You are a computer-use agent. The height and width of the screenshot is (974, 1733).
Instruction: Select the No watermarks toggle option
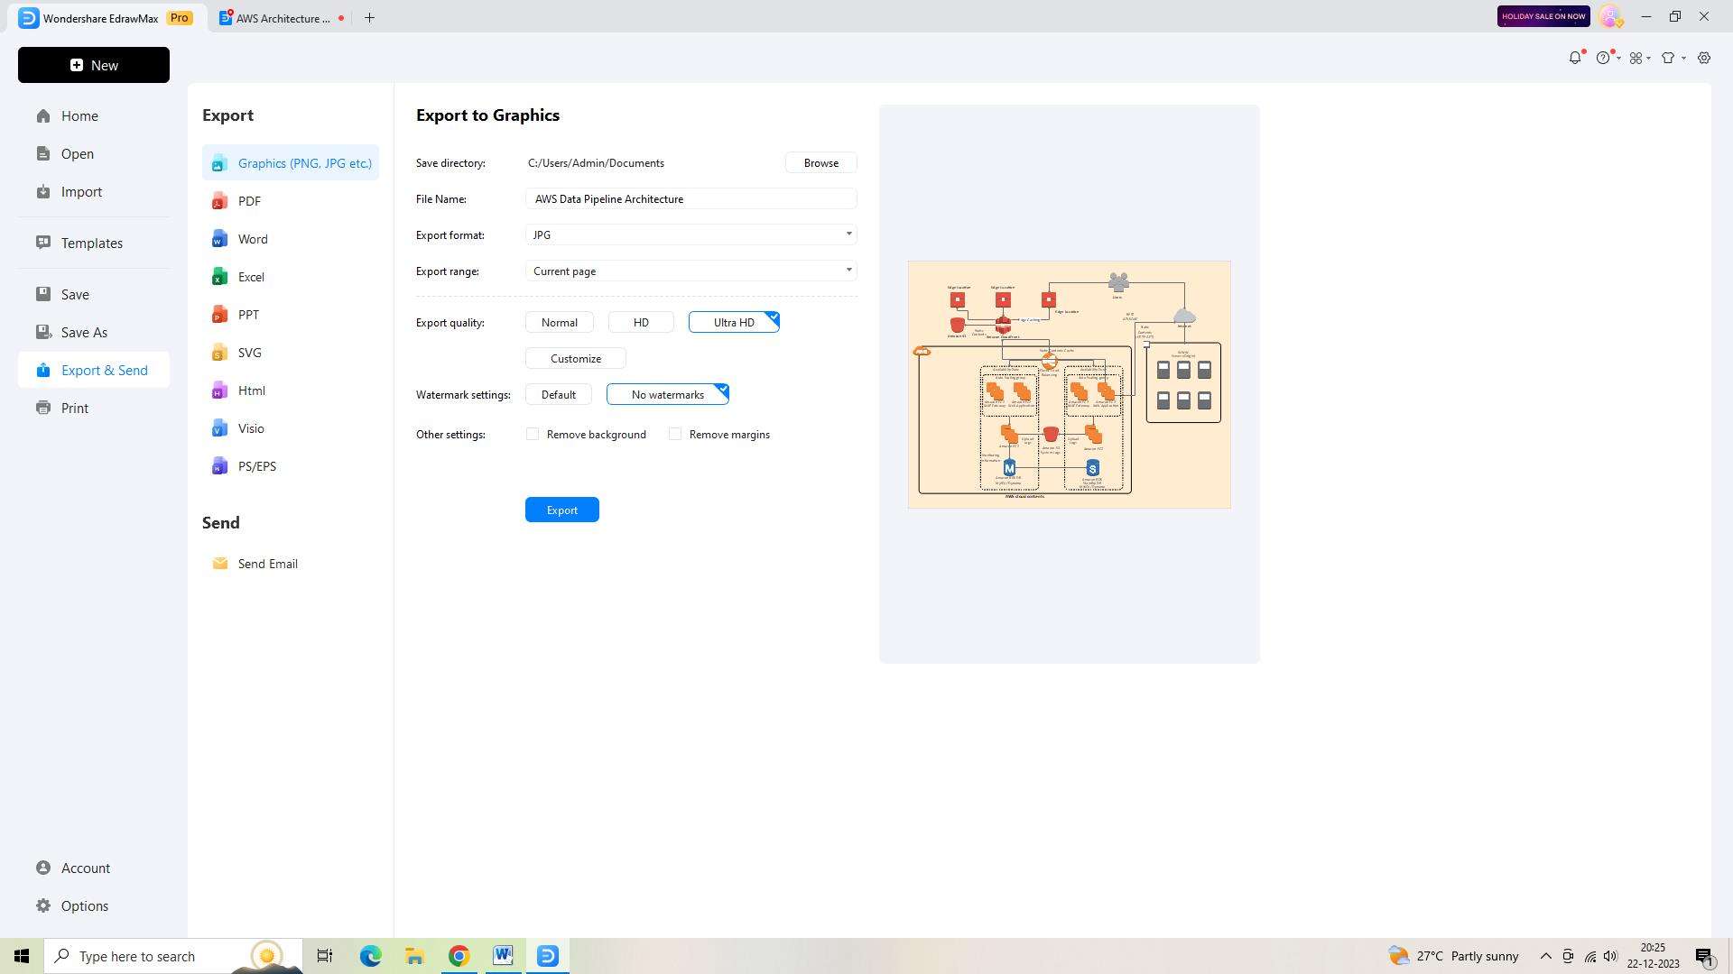coord(666,395)
